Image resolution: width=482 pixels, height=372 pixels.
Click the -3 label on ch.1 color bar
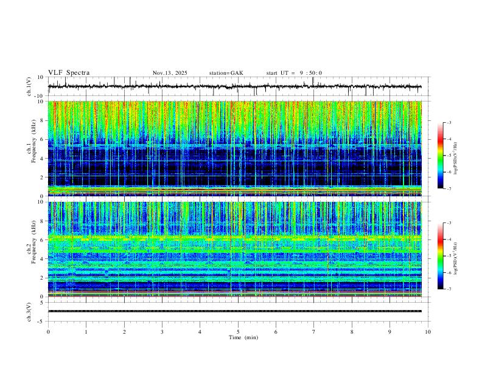coord(449,122)
